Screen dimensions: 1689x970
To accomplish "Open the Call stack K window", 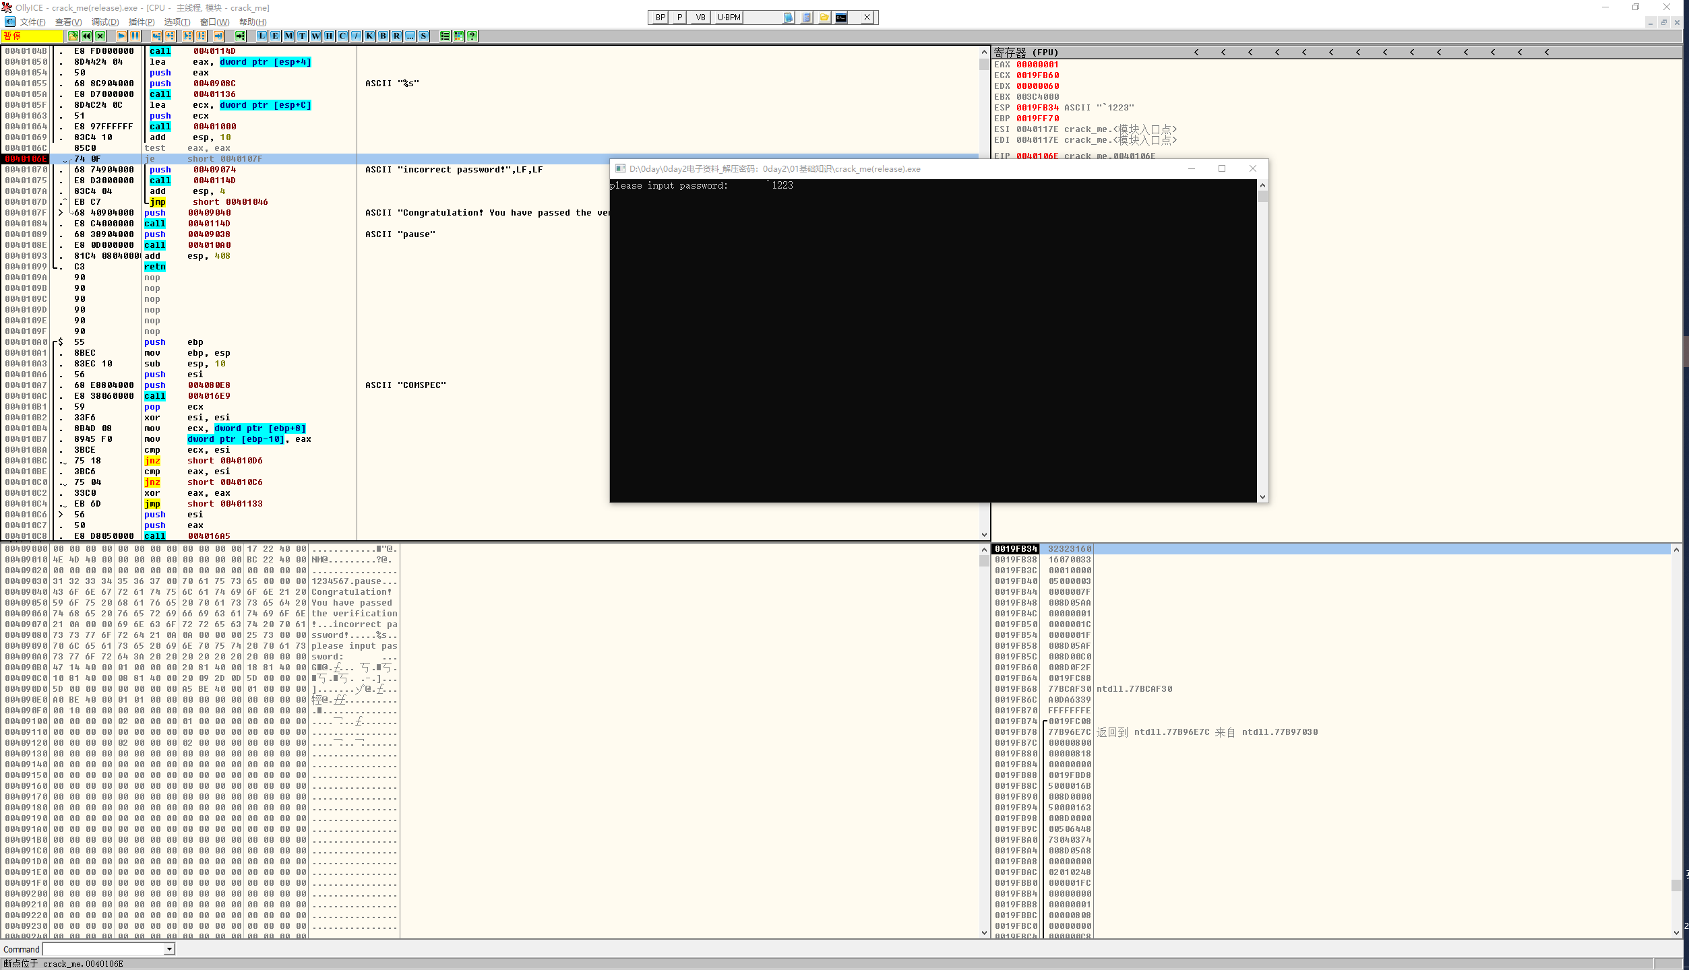I will coord(369,36).
